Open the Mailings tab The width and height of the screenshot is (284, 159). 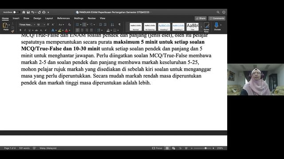79,18
